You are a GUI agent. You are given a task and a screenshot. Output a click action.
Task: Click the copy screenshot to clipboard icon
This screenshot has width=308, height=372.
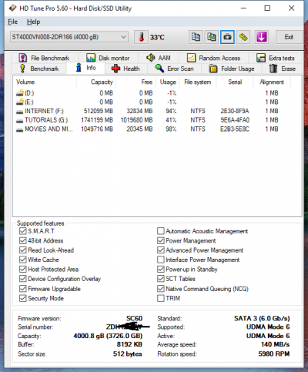212,37
